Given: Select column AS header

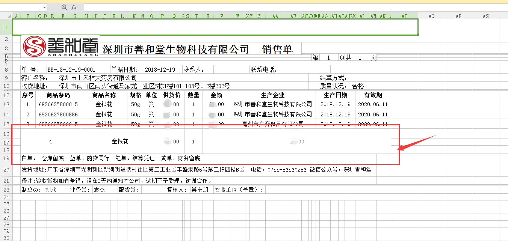Looking at the screenshot, I should (x=486, y=16).
